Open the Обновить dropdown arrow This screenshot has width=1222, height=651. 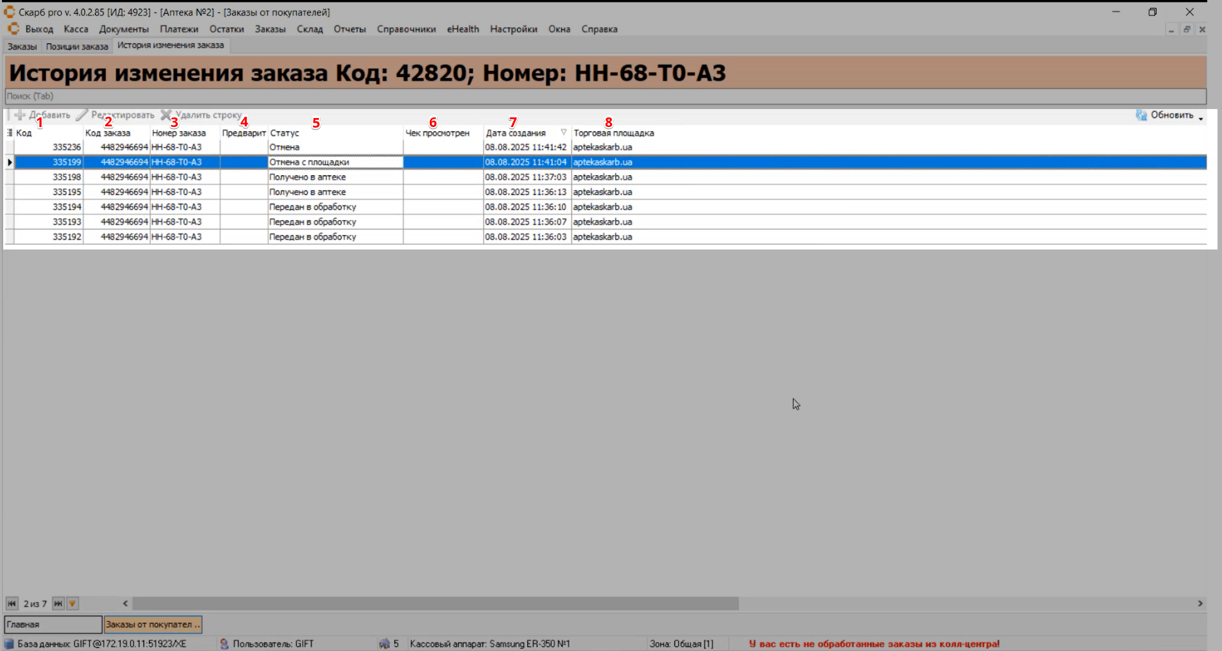tap(1200, 118)
